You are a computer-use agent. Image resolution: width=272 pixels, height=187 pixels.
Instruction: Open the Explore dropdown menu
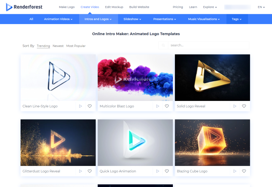coord(210,7)
